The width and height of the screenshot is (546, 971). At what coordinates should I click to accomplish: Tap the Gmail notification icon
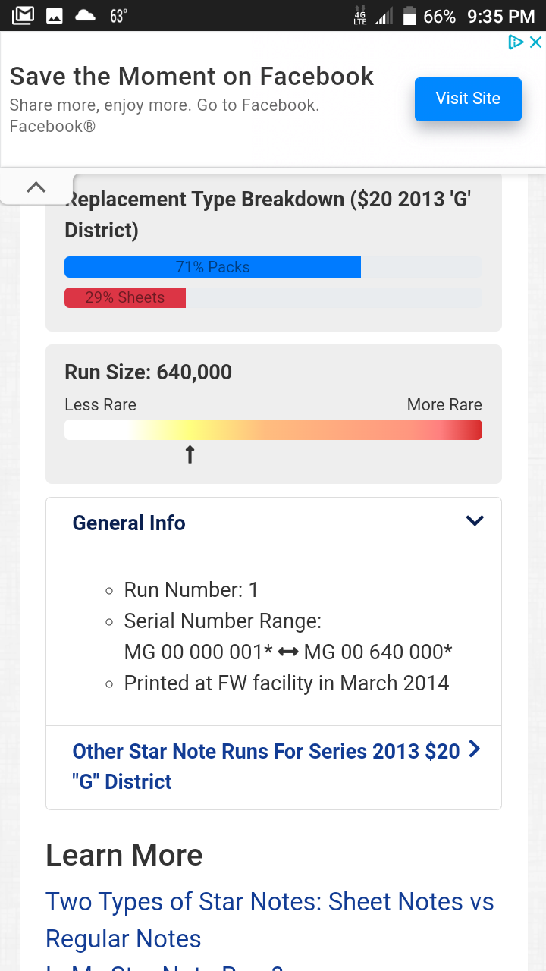coord(24,15)
